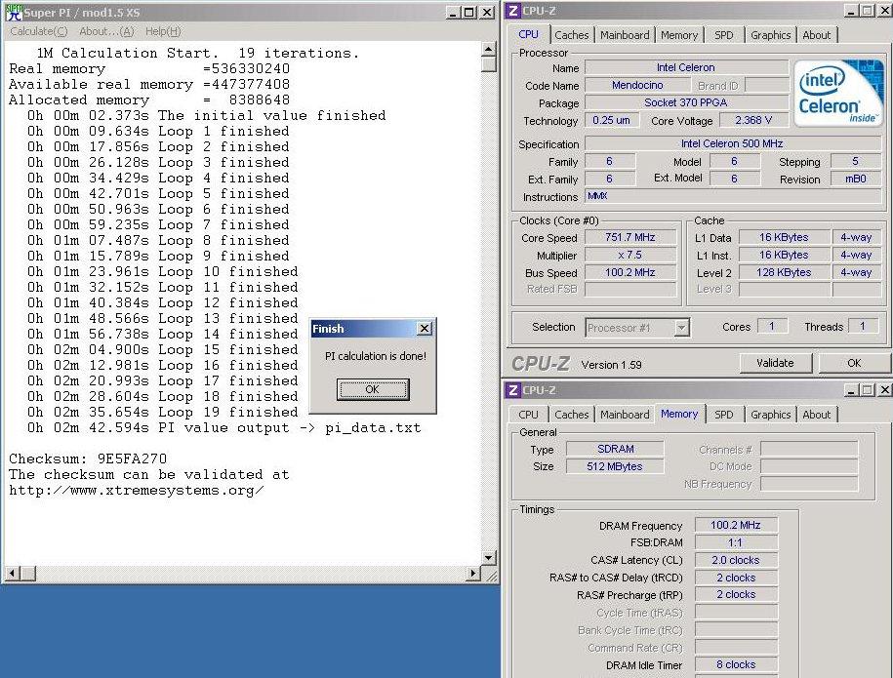
Task: Click the Checksum: 9E5FA270 line
Action: (x=88, y=459)
